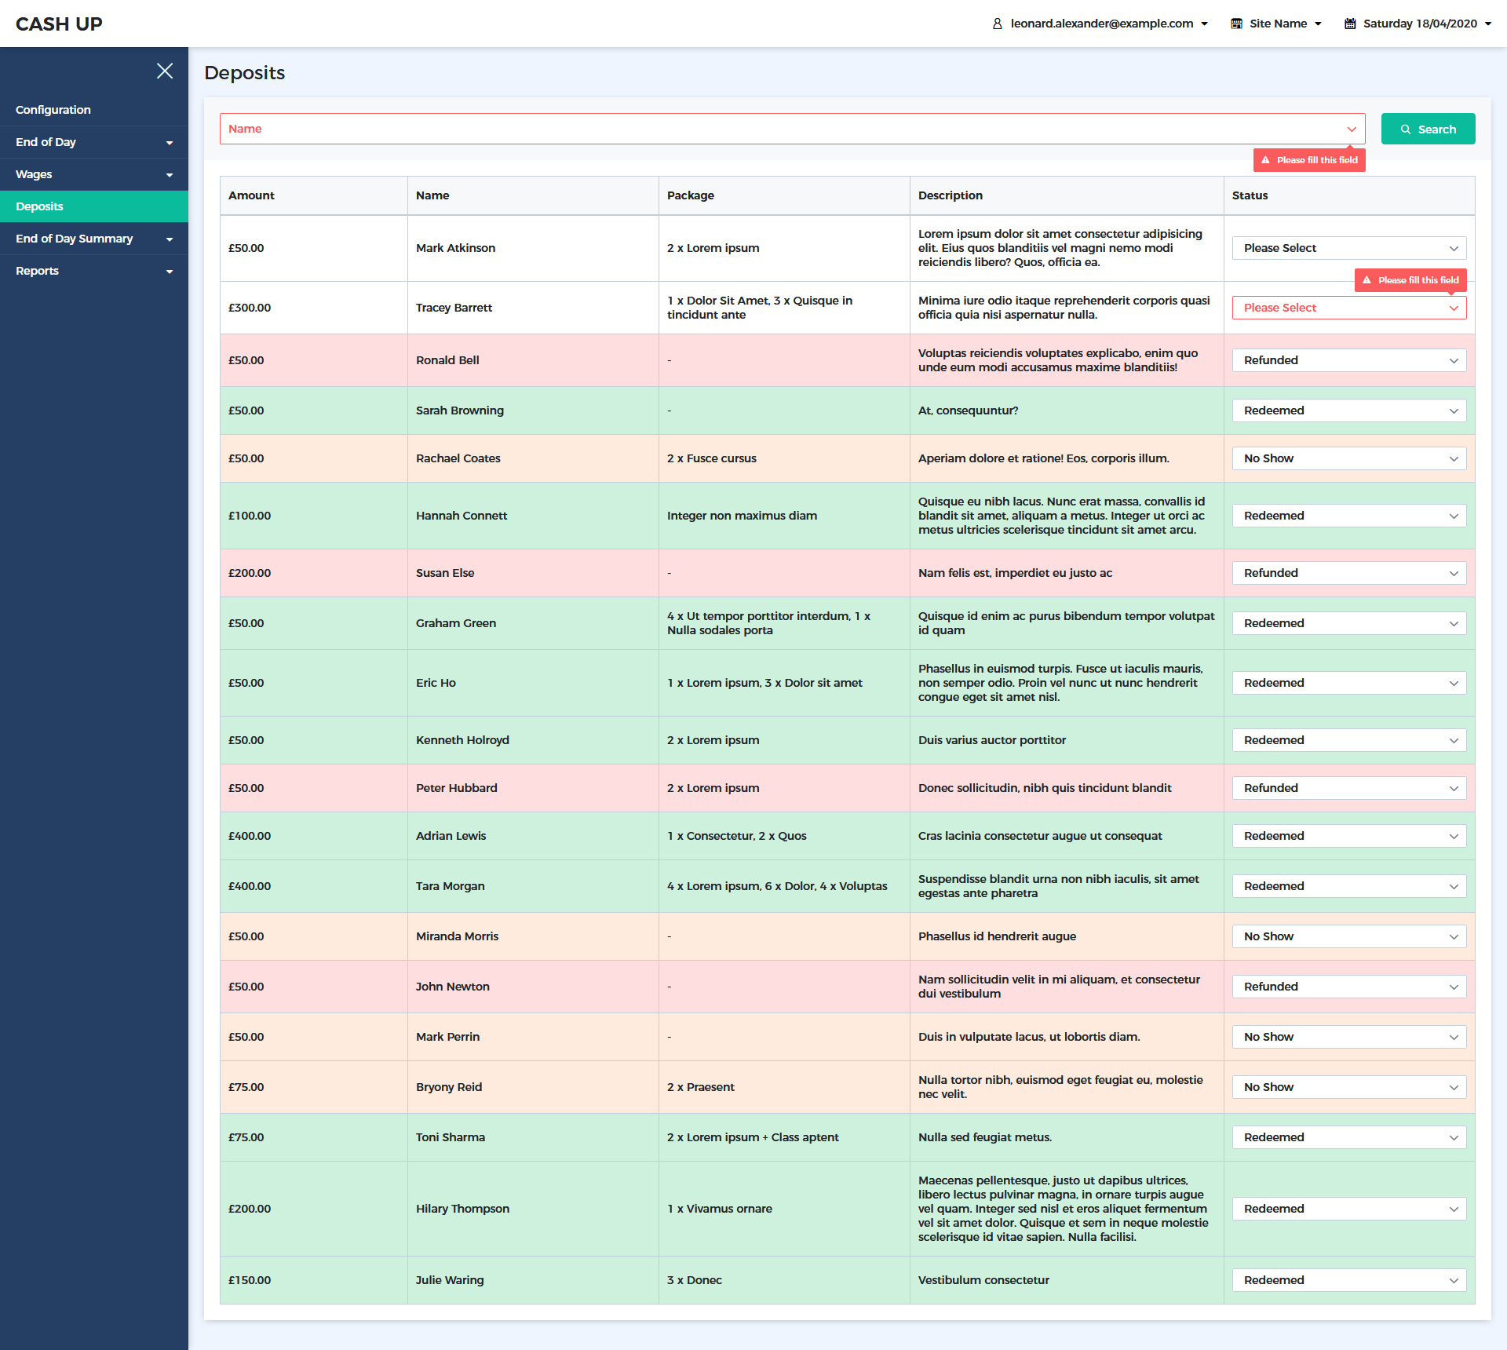
Task: Expand the Reports sidebar caret
Action: click(170, 272)
